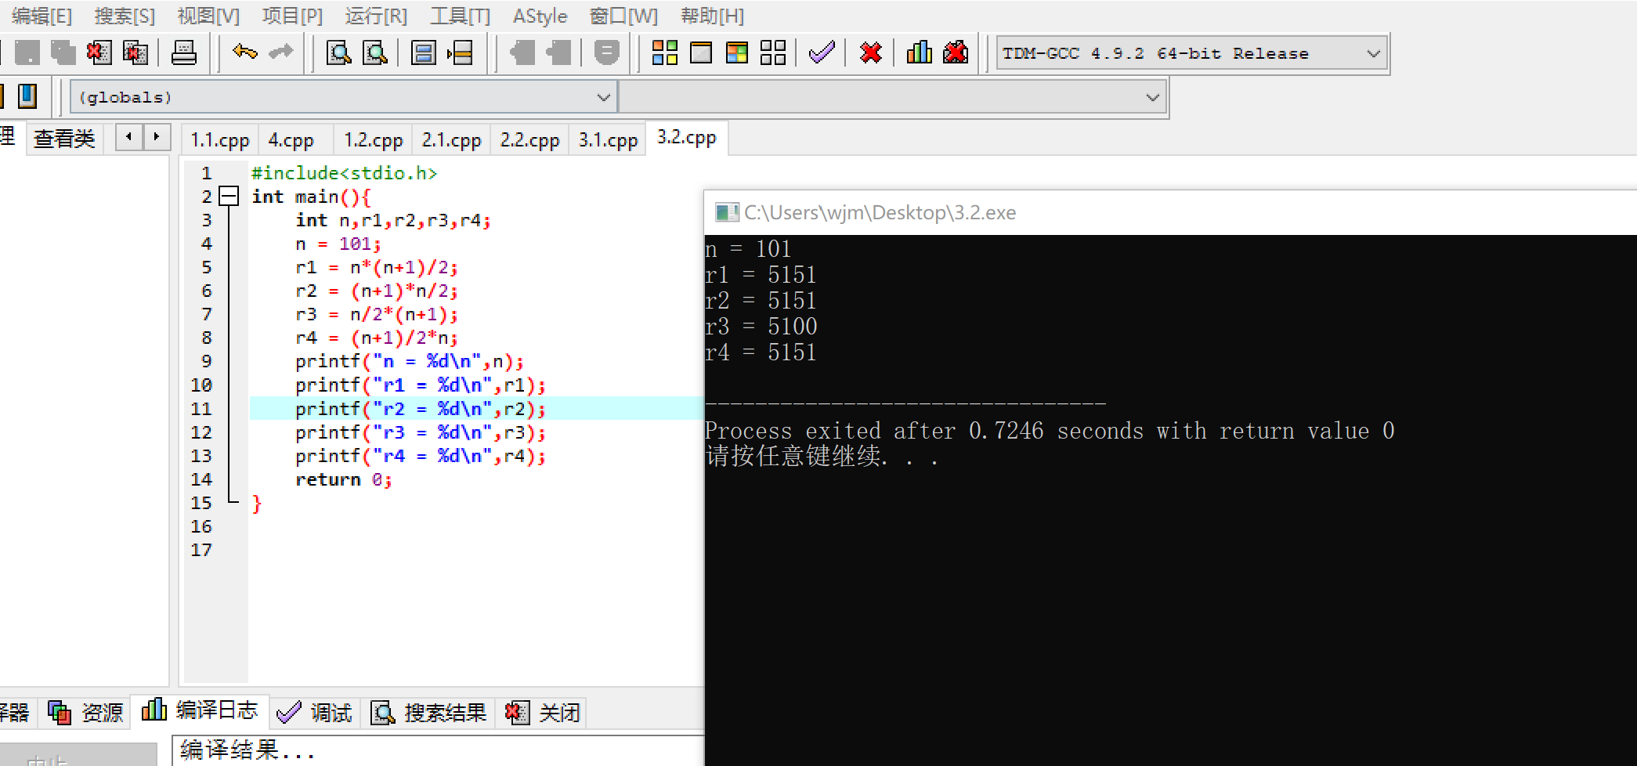Click the Goto Function toolbar icon

point(424,53)
